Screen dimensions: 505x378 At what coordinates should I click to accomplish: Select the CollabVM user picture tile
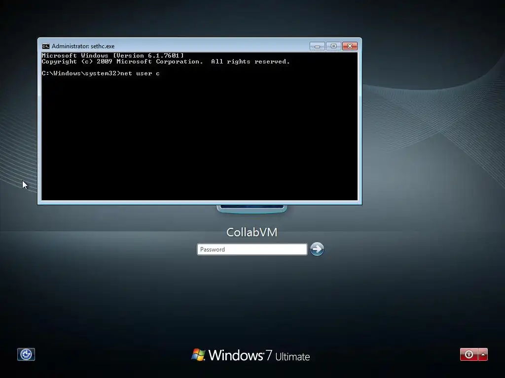click(x=252, y=209)
